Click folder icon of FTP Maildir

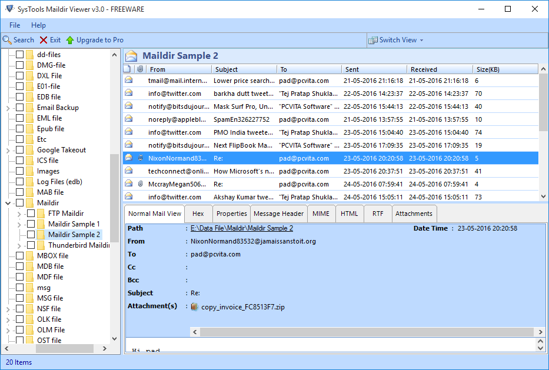41,214
